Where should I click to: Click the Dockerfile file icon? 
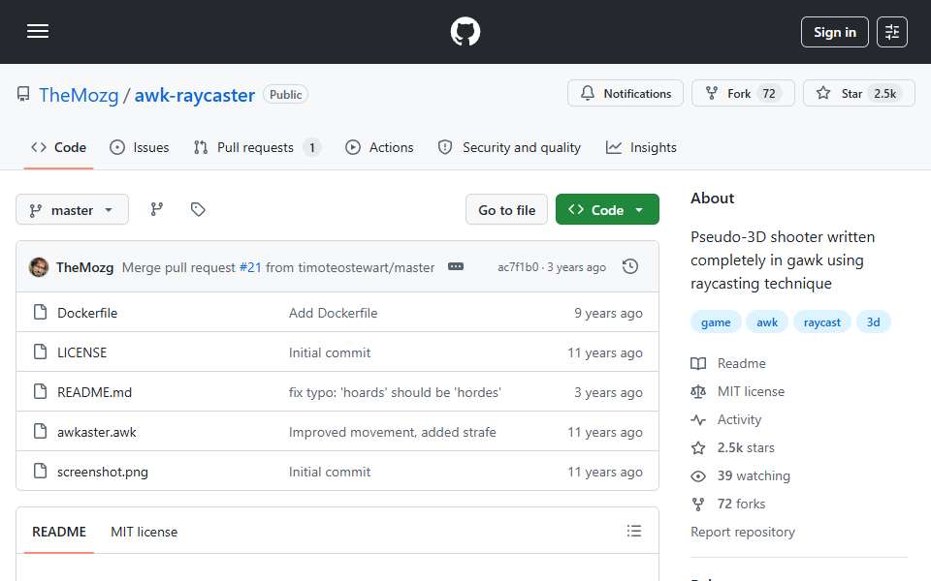tap(41, 312)
